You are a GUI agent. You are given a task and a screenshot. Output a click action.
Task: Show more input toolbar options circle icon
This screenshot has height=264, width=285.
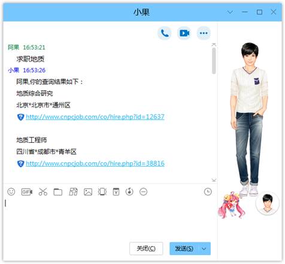pyautogui.click(x=144, y=192)
